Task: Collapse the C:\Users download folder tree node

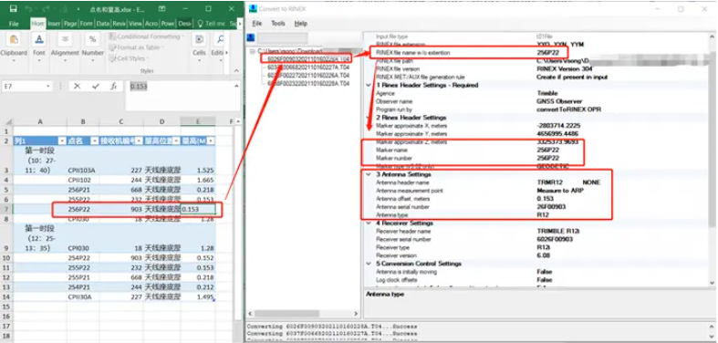Action: click(x=253, y=51)
